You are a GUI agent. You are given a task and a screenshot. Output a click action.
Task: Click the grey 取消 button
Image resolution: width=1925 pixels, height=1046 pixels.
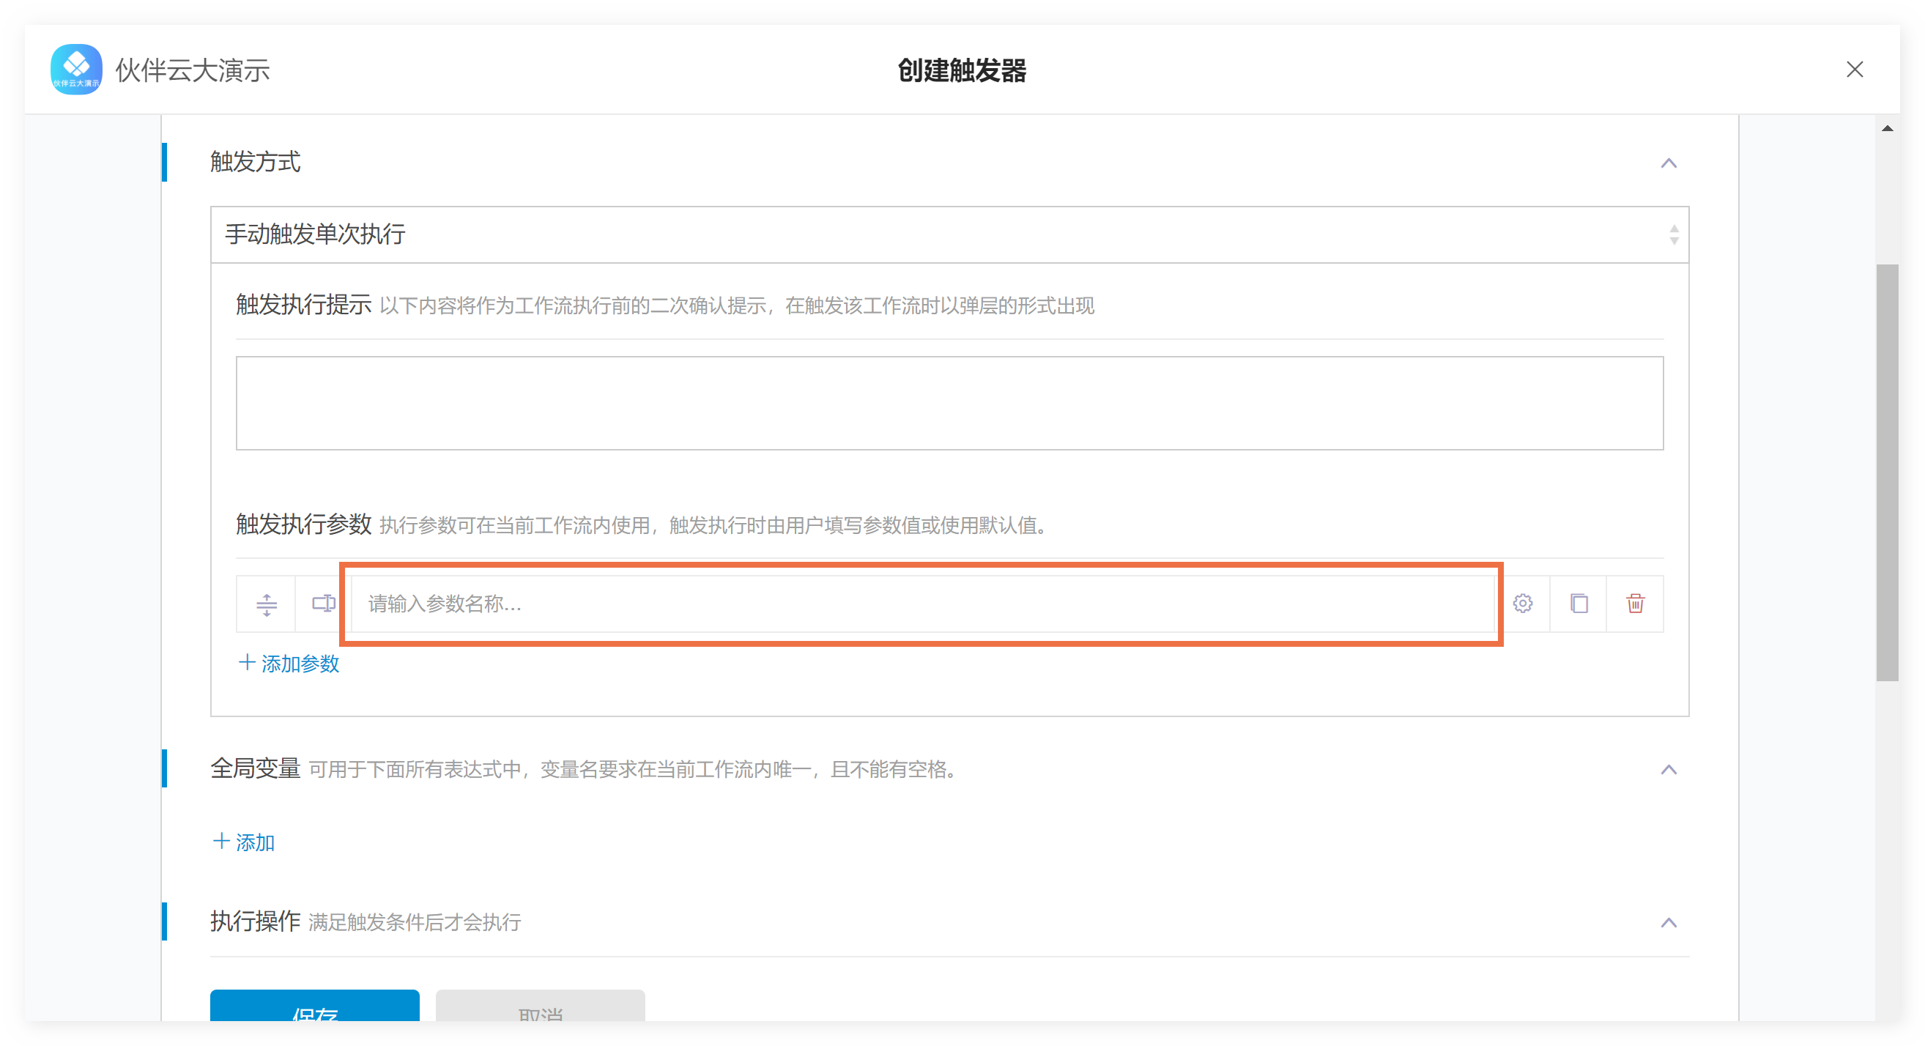click(x=541, y=1006)
